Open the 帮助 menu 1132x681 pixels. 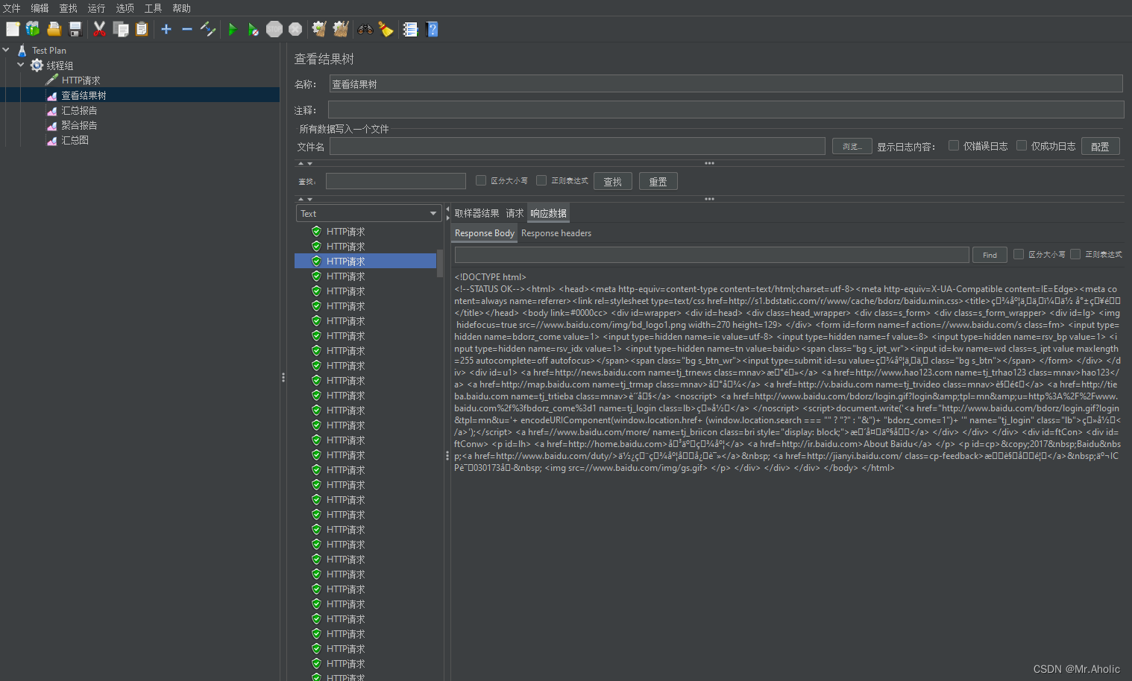point(181,8)
